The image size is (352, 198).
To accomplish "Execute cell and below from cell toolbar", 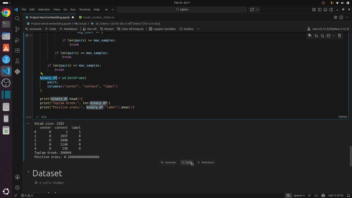I will [x=322, y=35].
